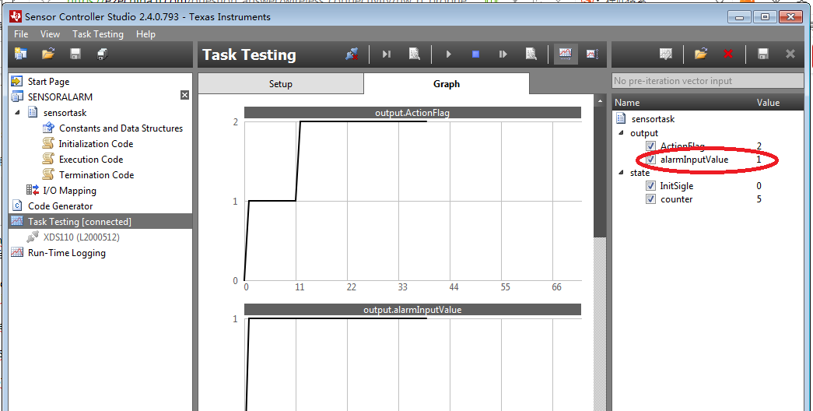The image size is (813, 411).
Task: Click the second debug document magnifier icon
Action: pyautogui.click(x=531, y=54)
